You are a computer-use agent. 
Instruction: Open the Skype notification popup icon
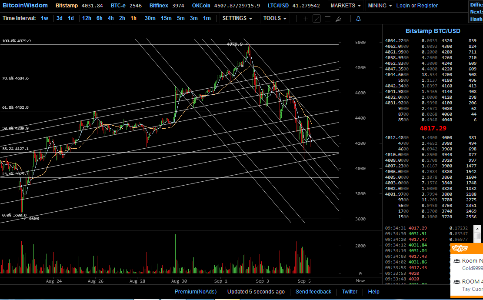[460, 248]
